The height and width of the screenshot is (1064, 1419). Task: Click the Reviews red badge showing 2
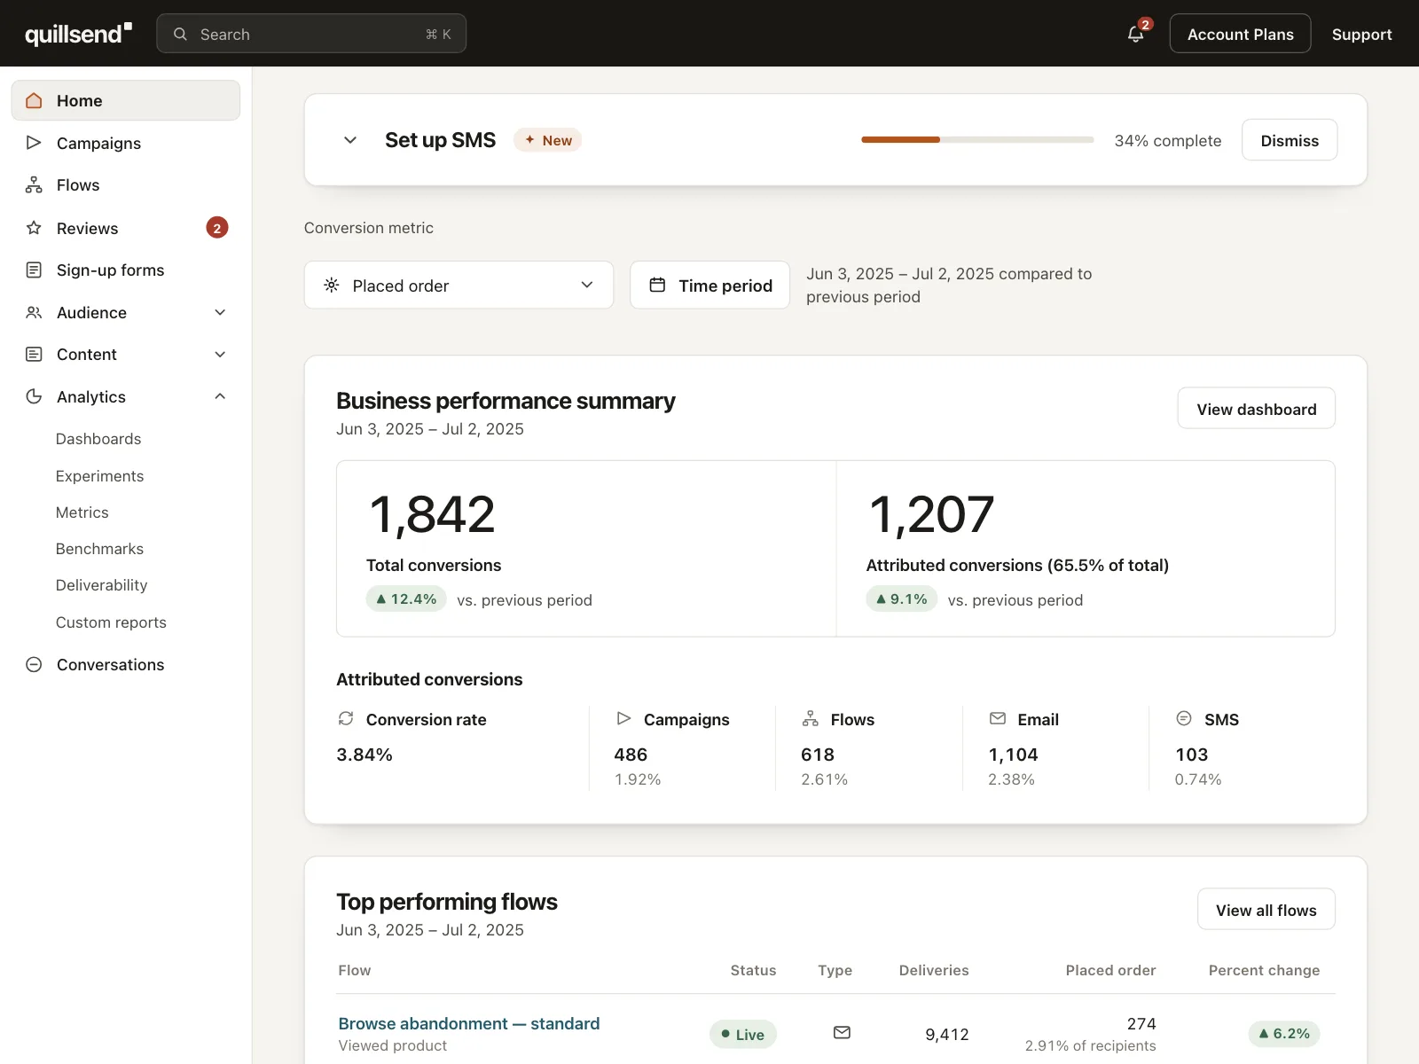pyautogui.click(x=217, y=228)
